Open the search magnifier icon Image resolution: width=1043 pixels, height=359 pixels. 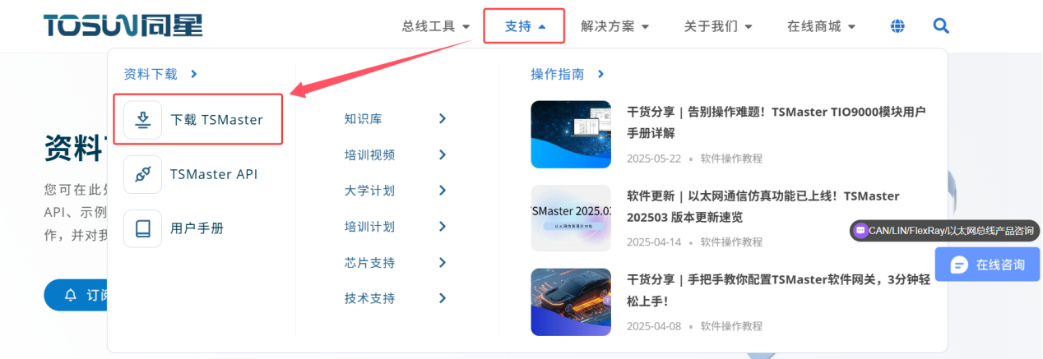tap(941, 26)
